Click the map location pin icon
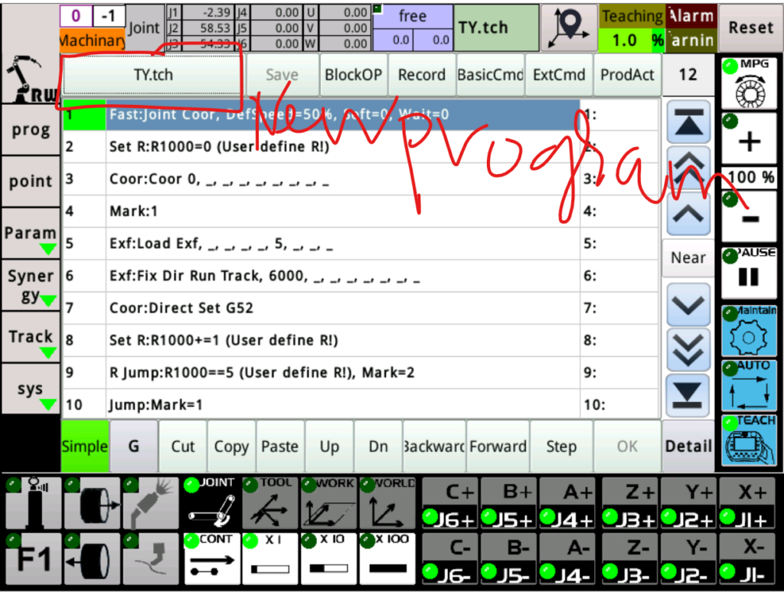This screenshot has width=784, height=592. pyautogui.click(x=568, y=28)
